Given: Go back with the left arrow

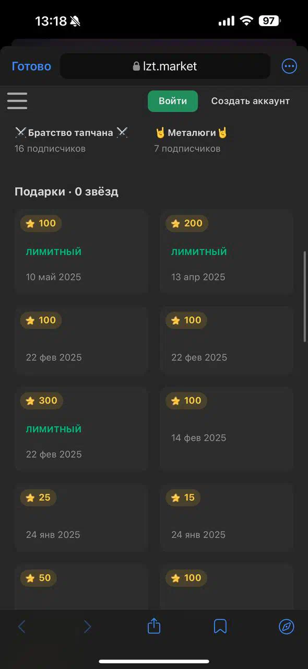Looking at the screenshot, I should point(21,626).
